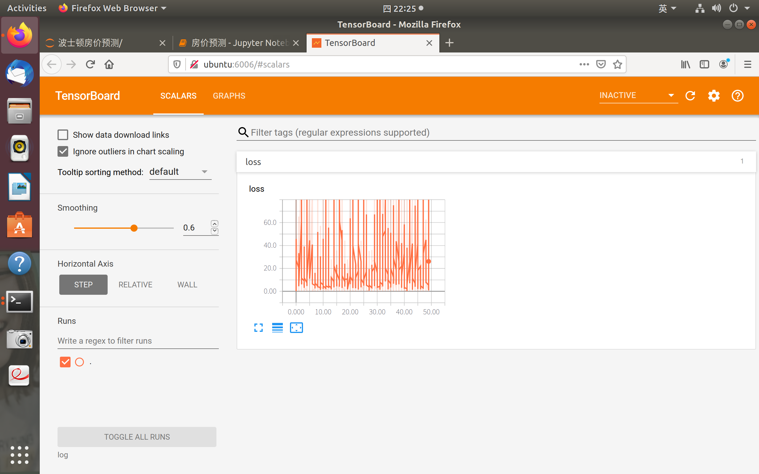Uncheck the run '.' checkbox

(65, 362)
